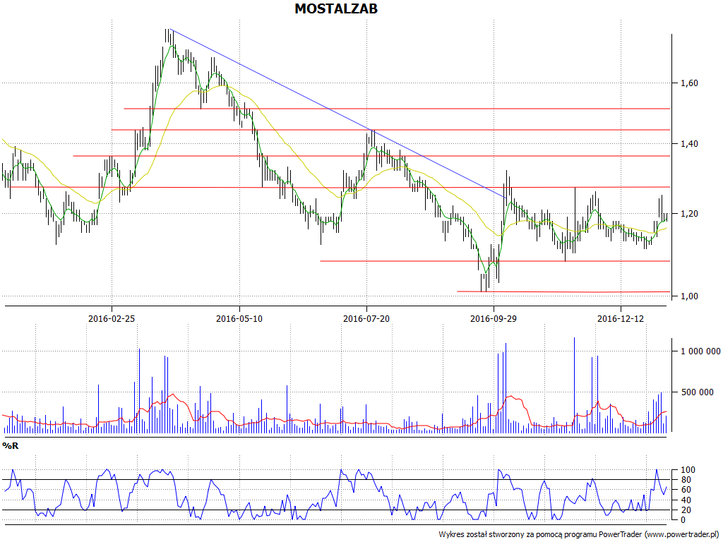This screenshot has width=723, height=542.
Task: Click the blue descending trendline
Action: (338, 114)
